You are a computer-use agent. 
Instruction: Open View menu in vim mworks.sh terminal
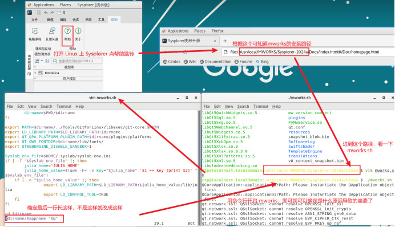(32, 107)
